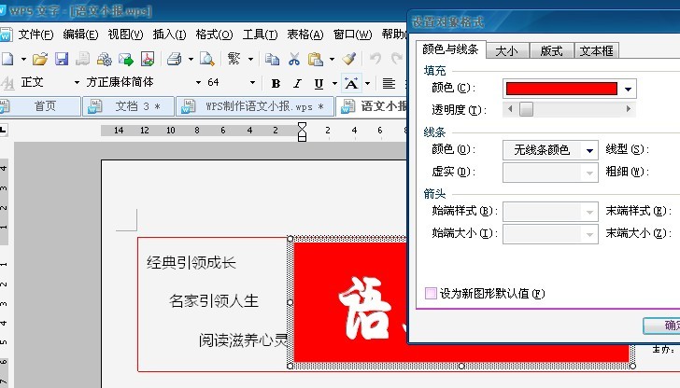Click the character scaling A icon

351,83
